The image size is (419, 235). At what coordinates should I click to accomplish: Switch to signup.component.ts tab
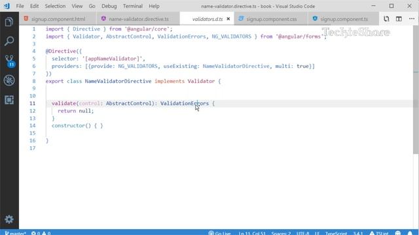tap(344, 19)
